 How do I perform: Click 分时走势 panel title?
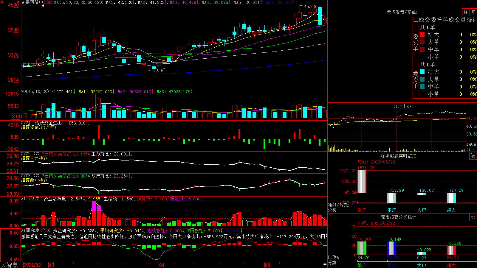[x=402, y=106]
